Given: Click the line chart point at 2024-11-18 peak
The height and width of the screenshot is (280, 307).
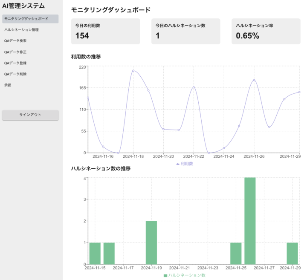Looking at the screenshot, I should tap(133, 71).
